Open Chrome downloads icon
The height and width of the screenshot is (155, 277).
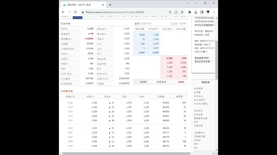click(x=196, y=12)
